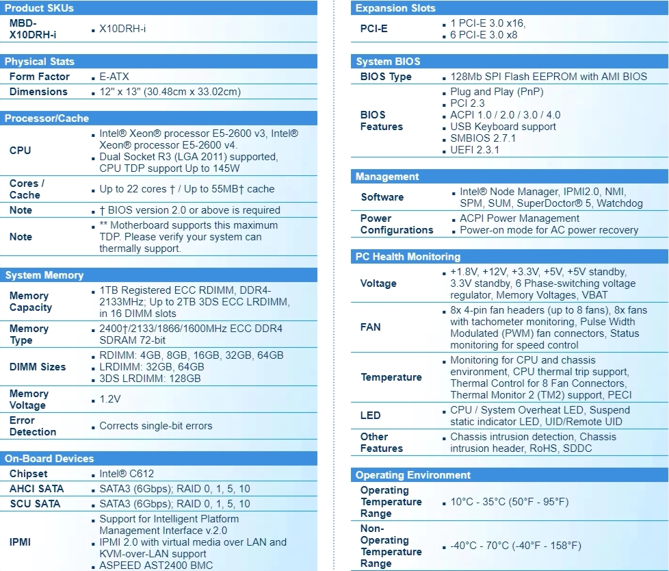The height and width of the screenshot is (571, 669).
Task: Click the 'System Memory' section header
Action: [x=158, y=275]
